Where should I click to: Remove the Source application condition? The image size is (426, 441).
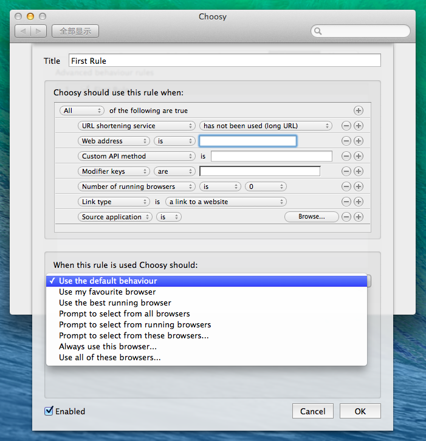point(346,217)
